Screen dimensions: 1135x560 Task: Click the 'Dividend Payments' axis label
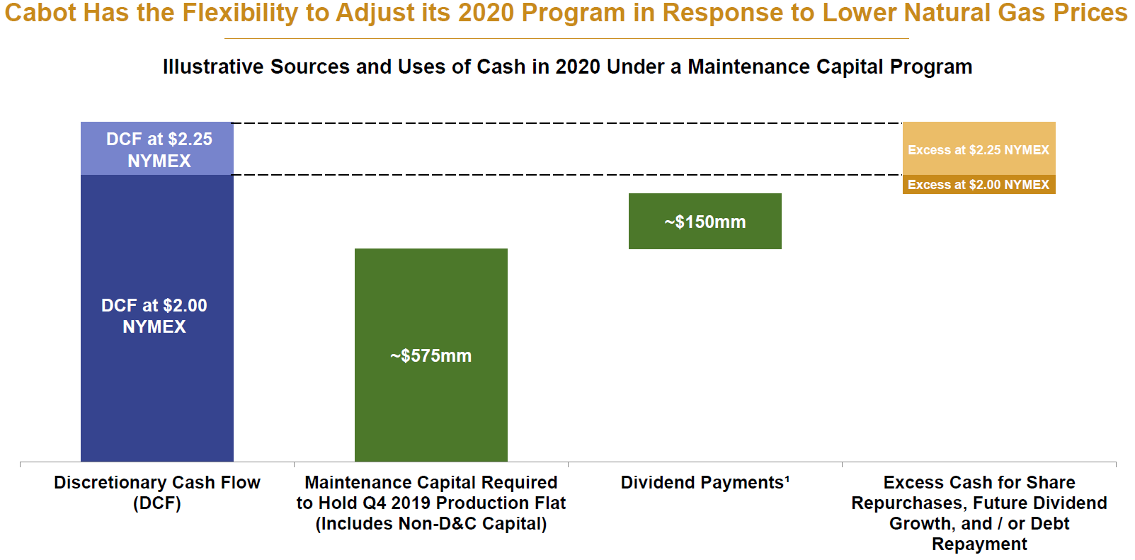pos(705,482)
